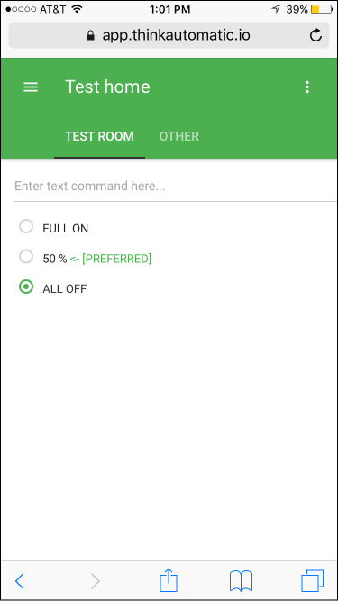Viewport: 338px width, 601px height.
Task: Open Safari bookmarks book icon
Action: click(241, 580)
